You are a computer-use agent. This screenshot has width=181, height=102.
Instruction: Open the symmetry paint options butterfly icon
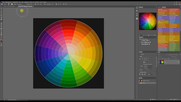[x=66, y=4]
